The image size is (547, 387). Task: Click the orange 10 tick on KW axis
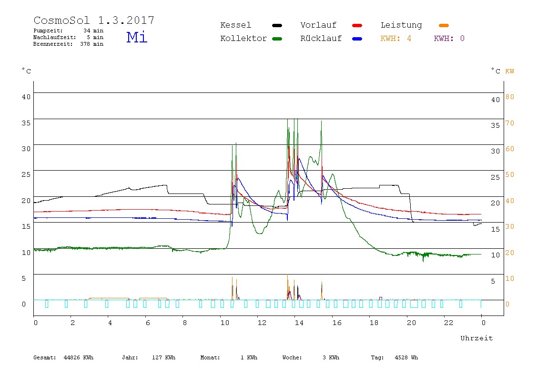pos(510,278)
